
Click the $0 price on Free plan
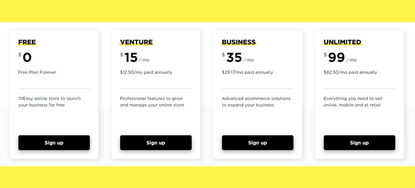tap(25, 57)
